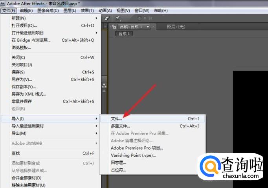Choose 保存副本(Y)... menu entry

tap(51, 87)
